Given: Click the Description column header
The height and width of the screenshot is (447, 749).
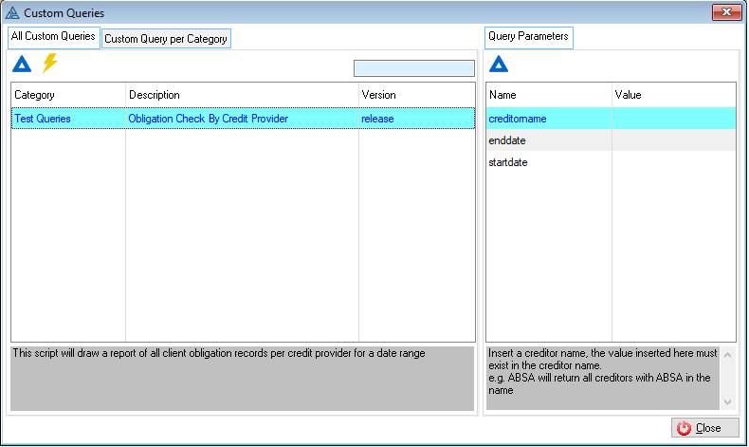Looking at the screenshot, I should [x=242, y=95].
